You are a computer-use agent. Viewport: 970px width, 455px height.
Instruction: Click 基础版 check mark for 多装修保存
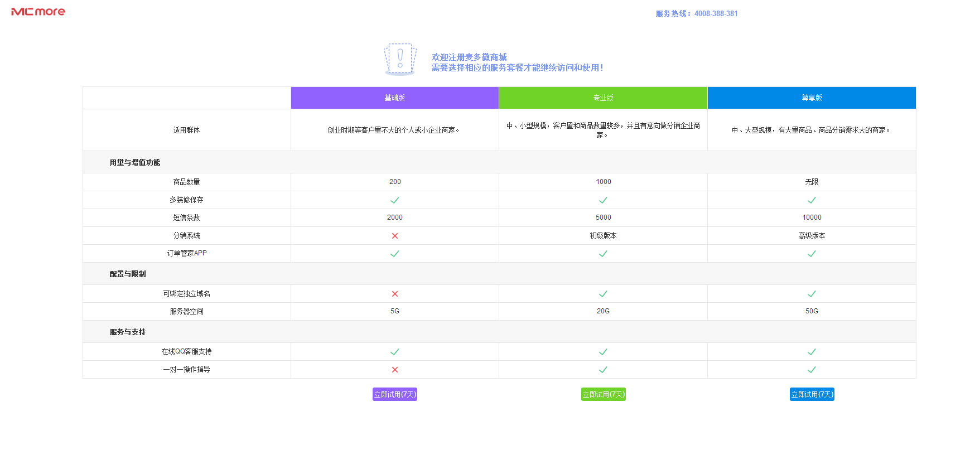[x=395, y=200]
